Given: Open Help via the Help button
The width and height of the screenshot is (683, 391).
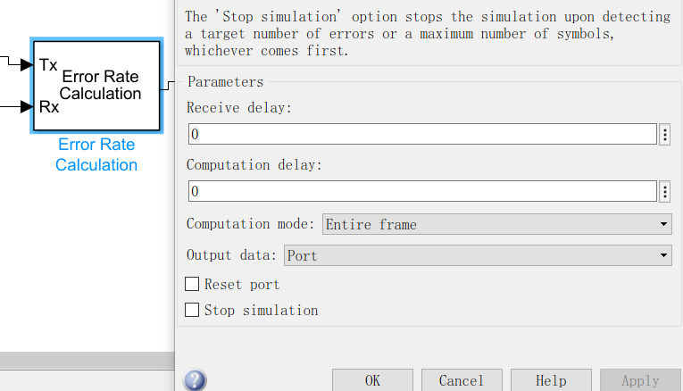Looking at the screenshot, I should point(551,381).
